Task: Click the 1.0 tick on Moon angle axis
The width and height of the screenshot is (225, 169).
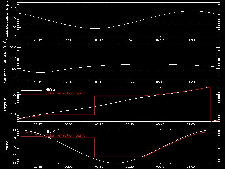Action: coord(14,69)
